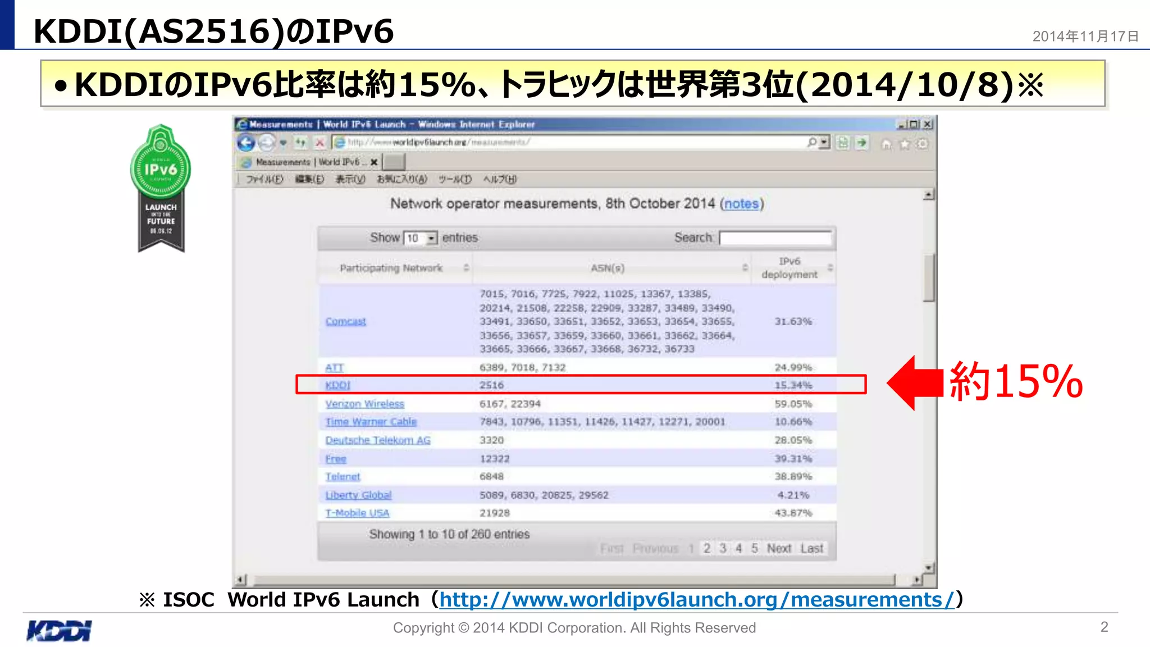This screenshot has width=1150, height=647.
Task: Open the Verizon Wireless link
Action: tap(364, 404)
